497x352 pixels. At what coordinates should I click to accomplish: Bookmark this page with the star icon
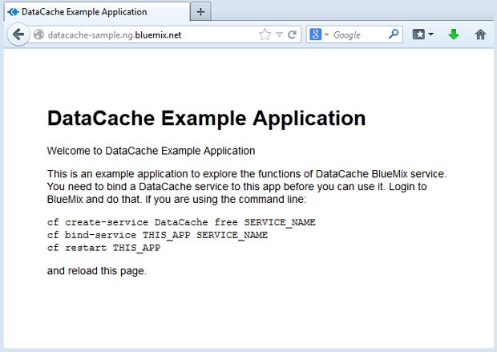[265, 34]
